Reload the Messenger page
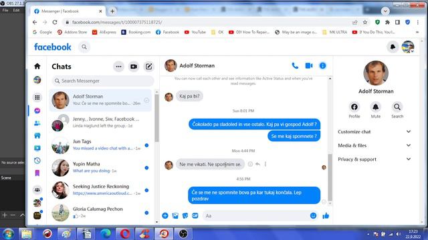 (55, 22)
